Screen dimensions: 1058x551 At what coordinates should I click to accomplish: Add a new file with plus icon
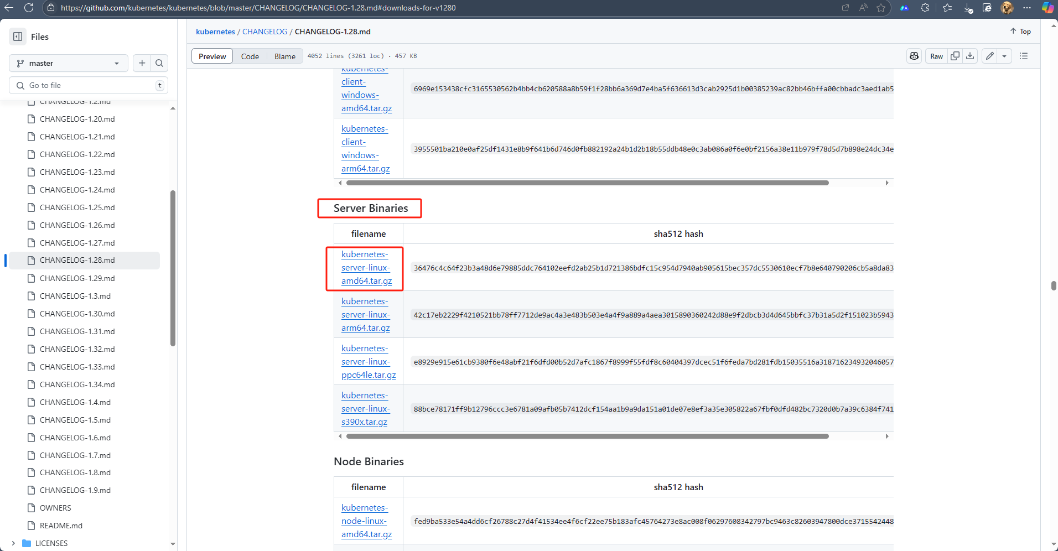point(142,63)
